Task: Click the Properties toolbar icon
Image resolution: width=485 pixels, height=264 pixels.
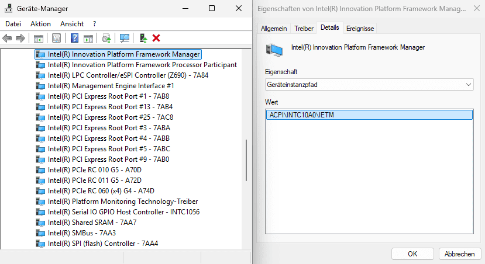Action: 56,38
